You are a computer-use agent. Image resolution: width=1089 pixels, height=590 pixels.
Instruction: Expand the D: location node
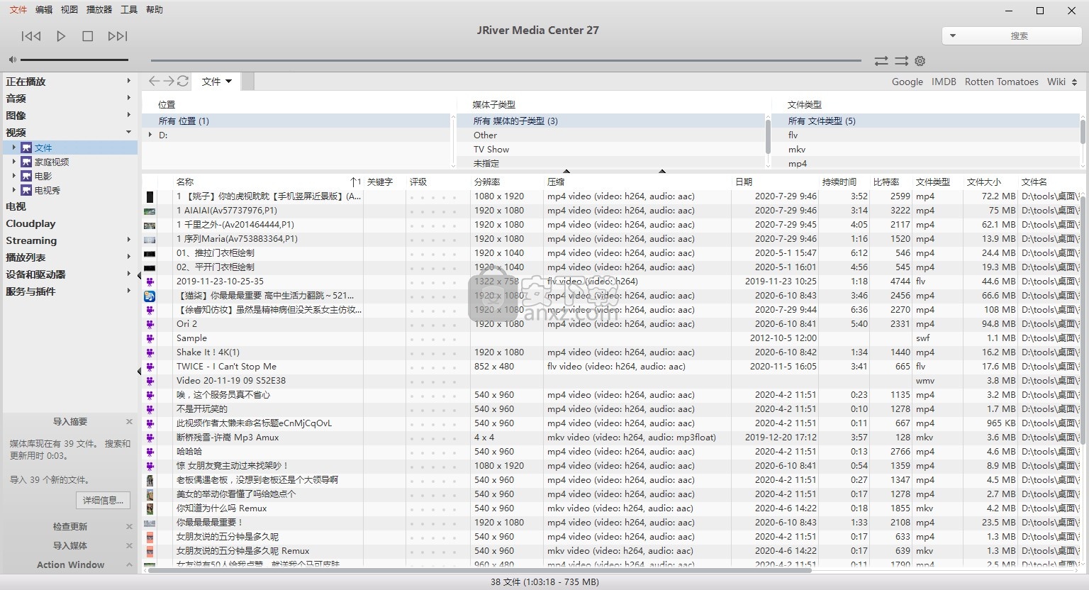[150, 135]
